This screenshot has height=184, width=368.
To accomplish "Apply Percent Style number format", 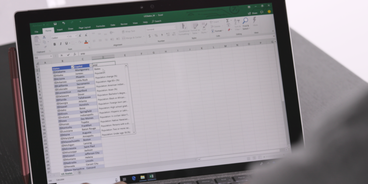I will click(x=156, y=35).
